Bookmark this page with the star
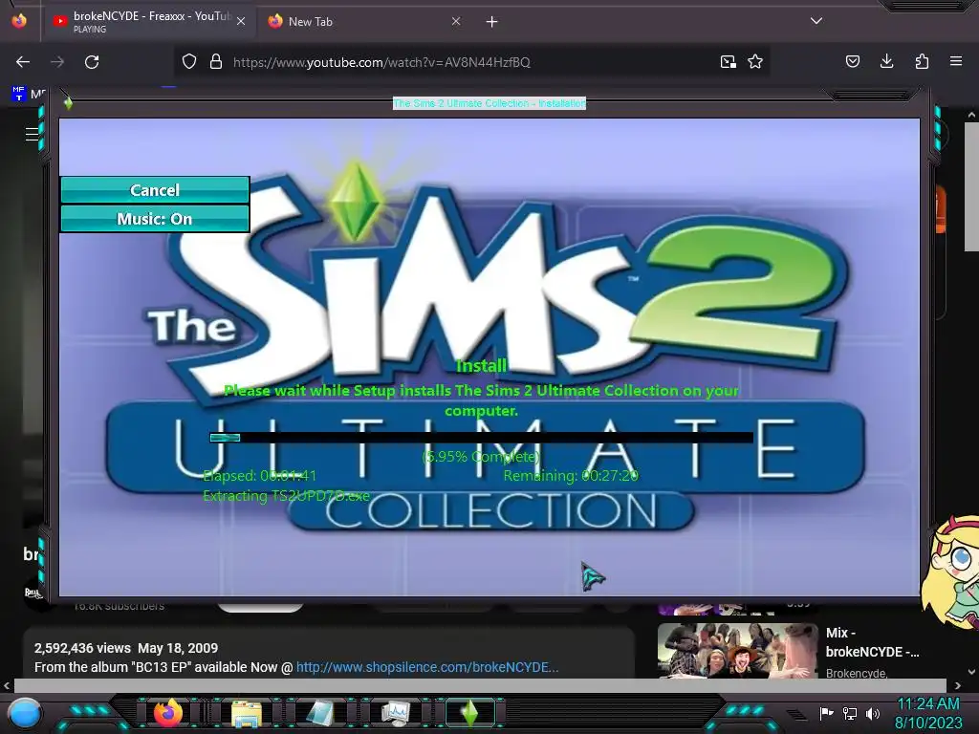The width and height of the screenshot is (979, 734). click(x=755, y=62)
